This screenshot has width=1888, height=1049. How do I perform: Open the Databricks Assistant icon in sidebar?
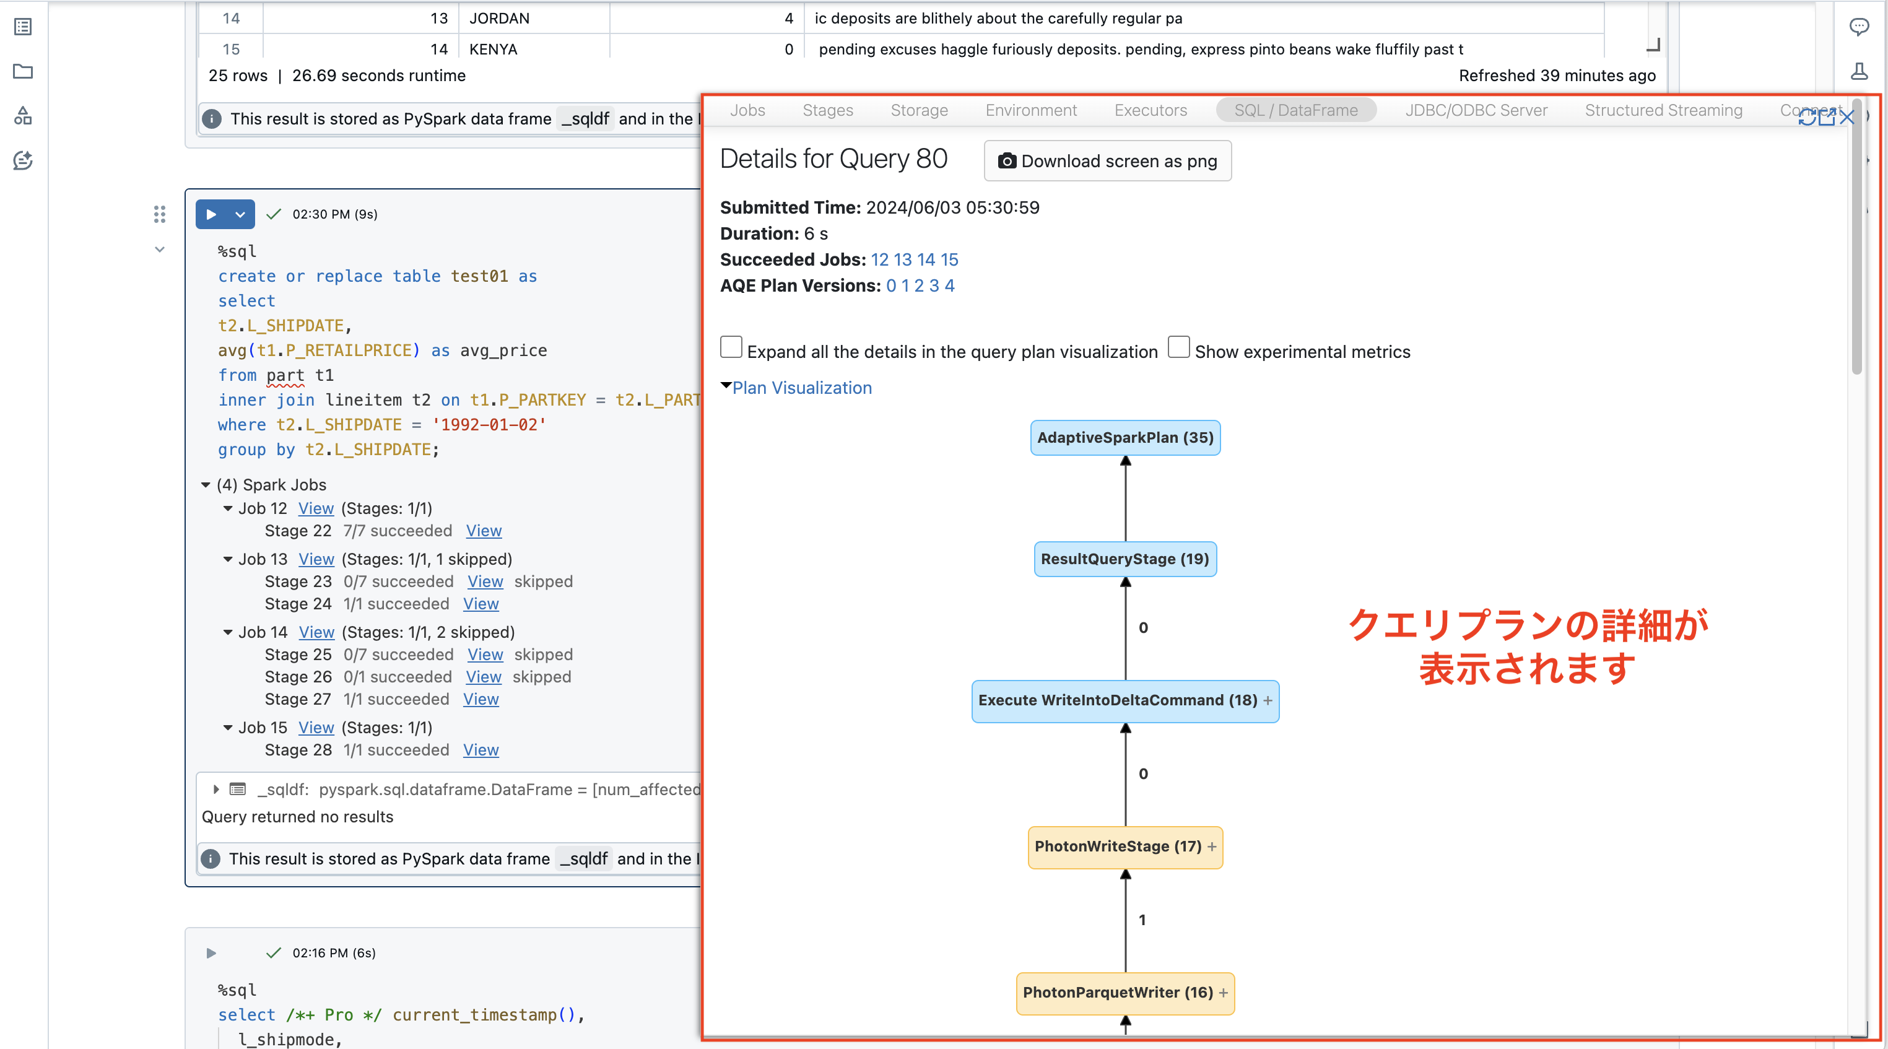[23, 160]
